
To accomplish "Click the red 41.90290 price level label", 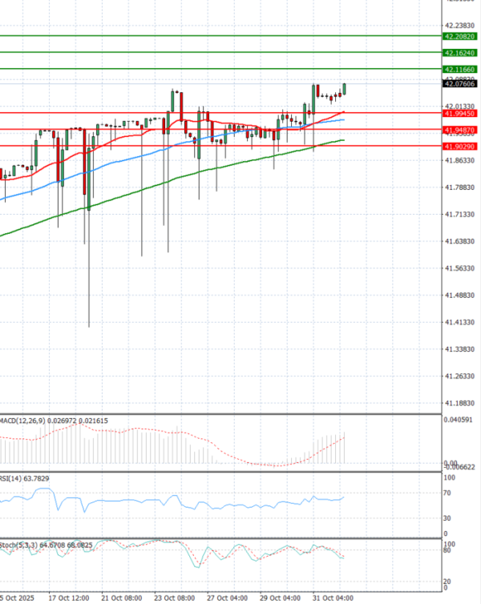I will click(459, 146).
